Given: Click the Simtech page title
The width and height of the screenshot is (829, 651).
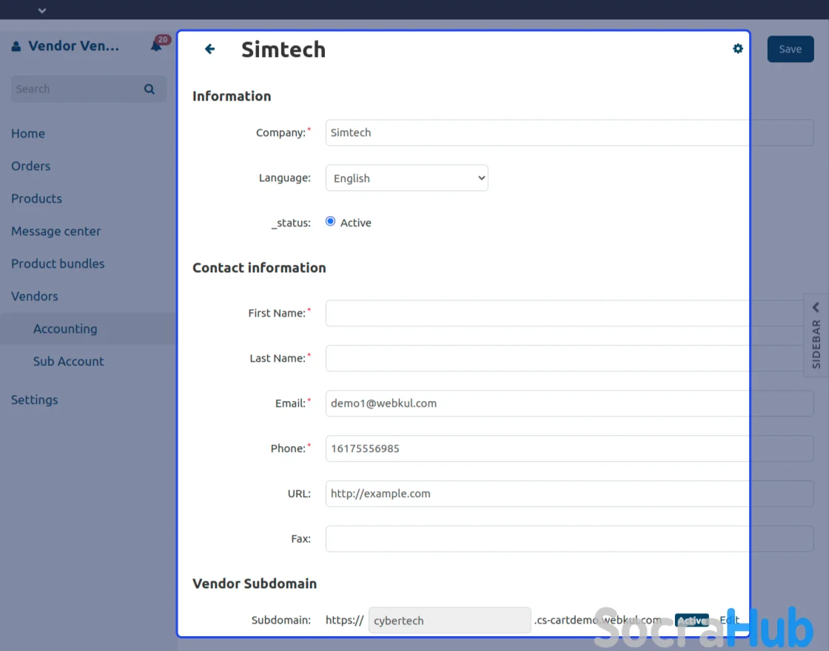Looking at the screenshot, I should tap(283, 50).
